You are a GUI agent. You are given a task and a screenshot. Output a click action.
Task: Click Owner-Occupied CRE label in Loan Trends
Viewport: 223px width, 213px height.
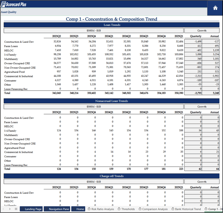point(17,63)
